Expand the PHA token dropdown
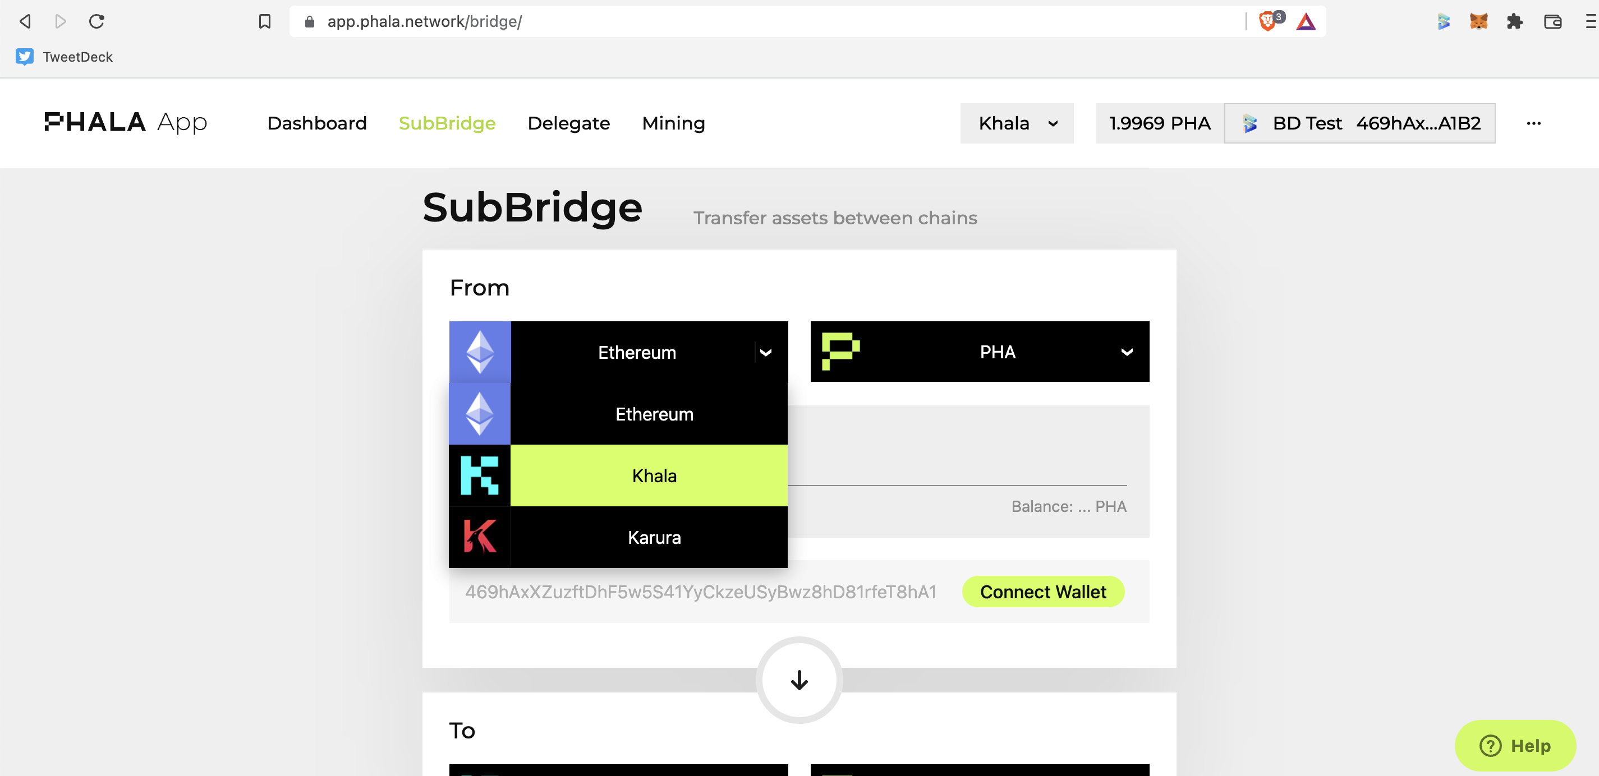1599x776 pixels. (980, 352)
